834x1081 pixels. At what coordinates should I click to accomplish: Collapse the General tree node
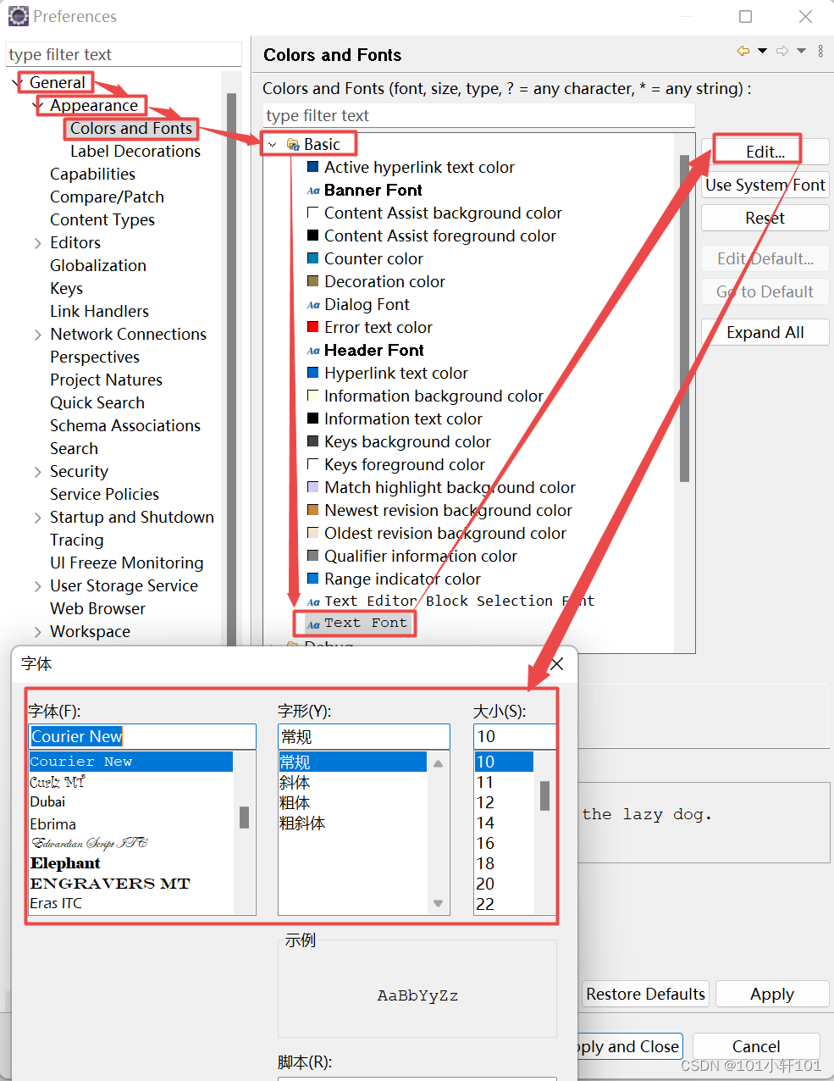pyautogui.click(x=18, y=82)
